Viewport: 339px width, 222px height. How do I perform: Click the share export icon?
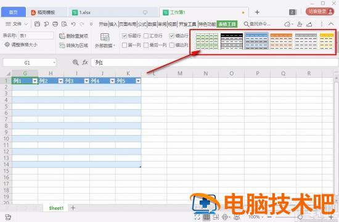tap(309, 24)
